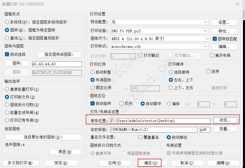
Task: Toggle the 图块自匹配 checkbox
Action: (215, 39)
